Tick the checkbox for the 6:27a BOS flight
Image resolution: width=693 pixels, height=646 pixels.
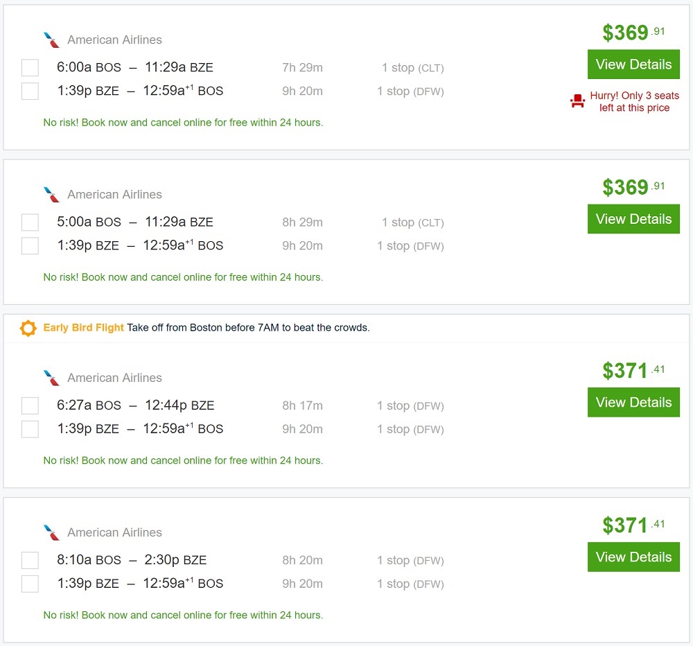tap(30, 405)
